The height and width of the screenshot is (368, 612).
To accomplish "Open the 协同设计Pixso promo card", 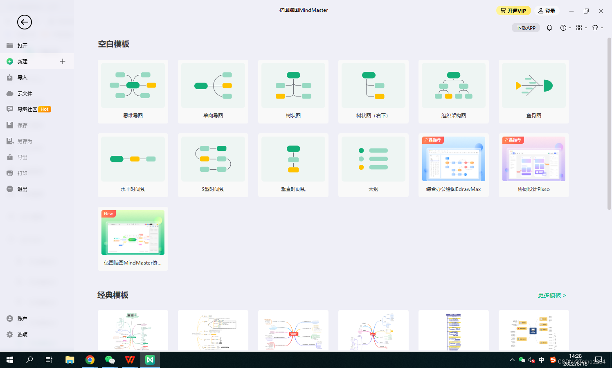I will tap(534, 165).
